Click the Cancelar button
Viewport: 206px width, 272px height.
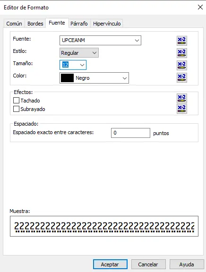(x=148, y=264)
